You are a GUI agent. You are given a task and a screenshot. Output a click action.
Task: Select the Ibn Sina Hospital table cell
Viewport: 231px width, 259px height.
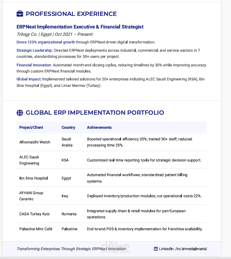click(34, 178)
